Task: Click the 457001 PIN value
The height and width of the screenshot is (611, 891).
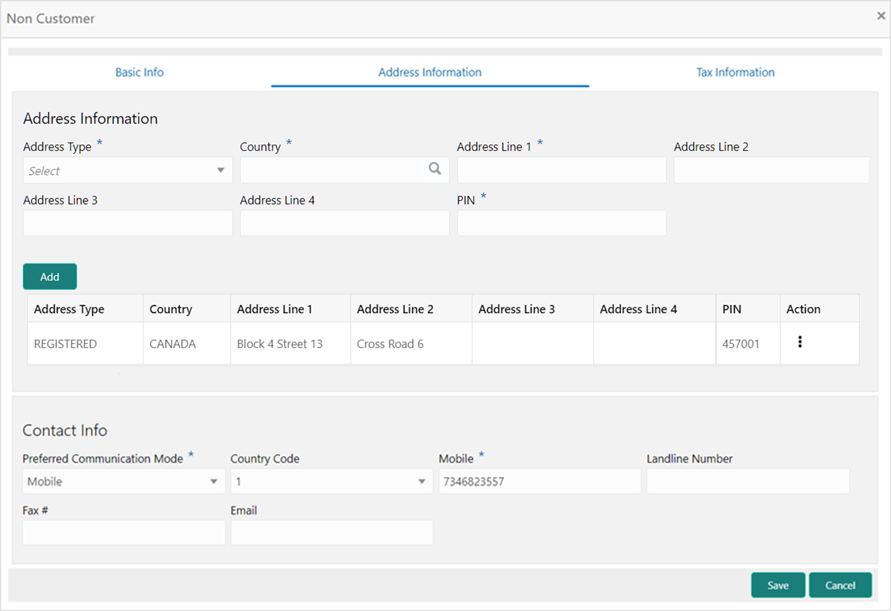Action: (x=741, y=344)
